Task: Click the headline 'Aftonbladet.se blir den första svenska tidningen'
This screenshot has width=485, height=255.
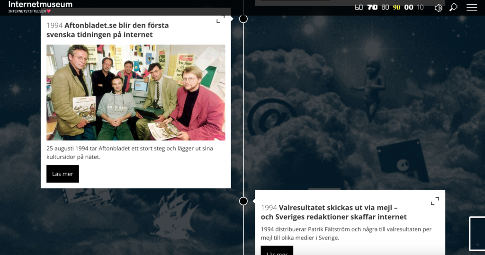Action: (108, 30)
